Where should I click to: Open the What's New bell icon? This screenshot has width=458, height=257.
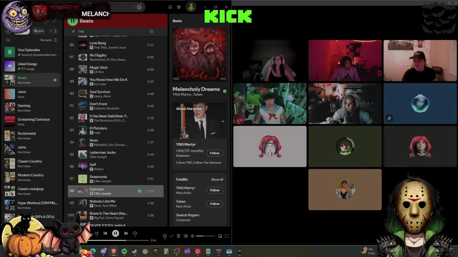170,7
